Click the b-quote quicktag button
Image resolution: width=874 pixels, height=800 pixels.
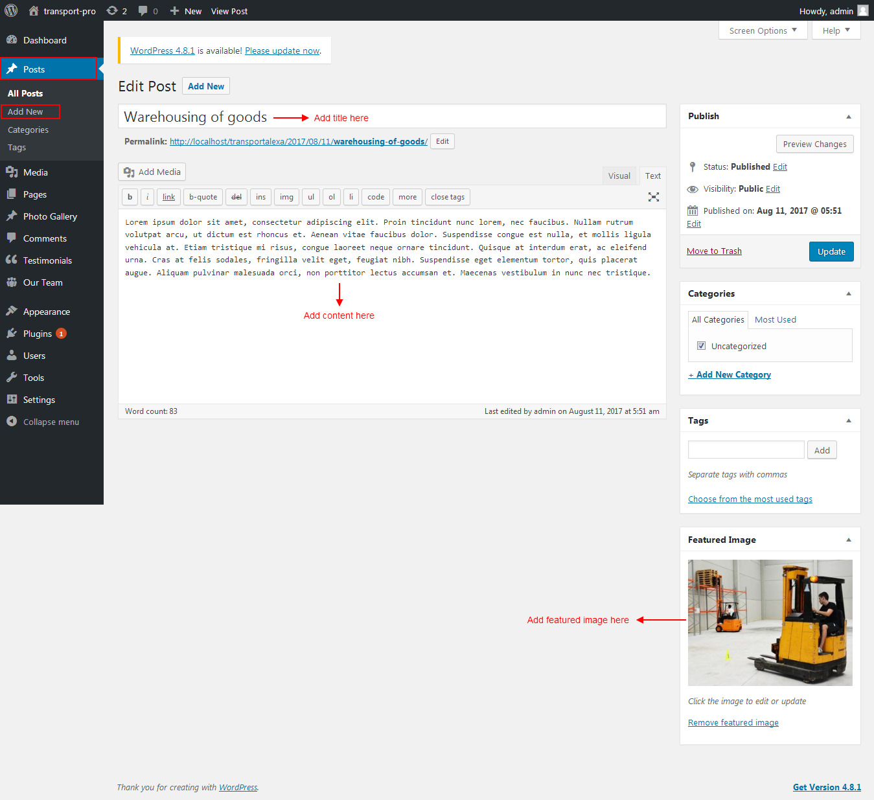pyautogui.click(x=203, y=197)
